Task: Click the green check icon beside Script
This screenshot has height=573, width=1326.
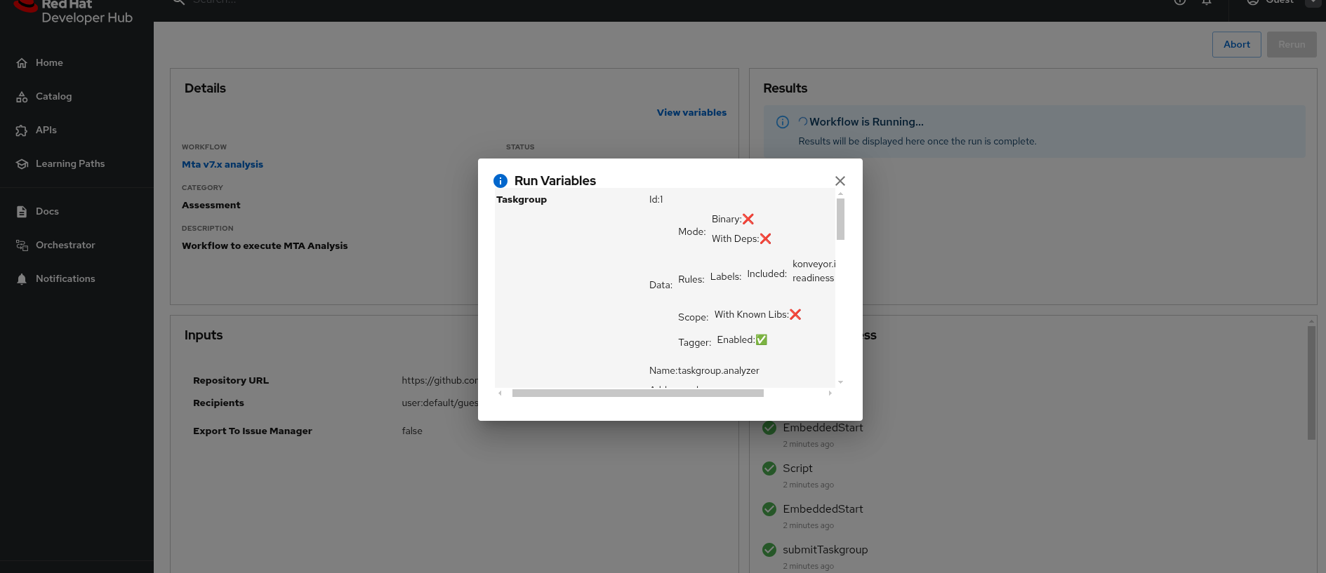Action: click(x=769, y=468)
